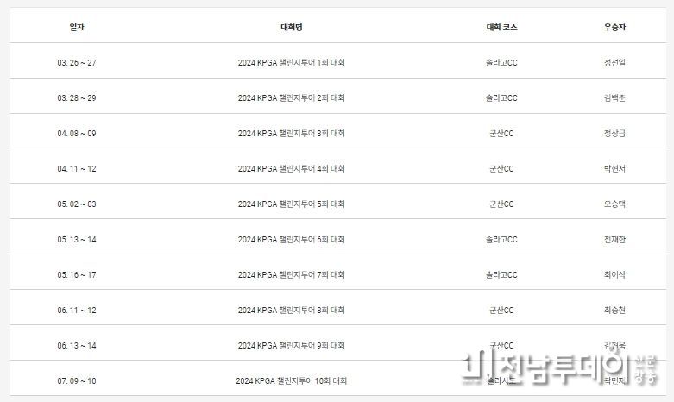Click the date 07. 09 ~ 10

tap(77, 381)
